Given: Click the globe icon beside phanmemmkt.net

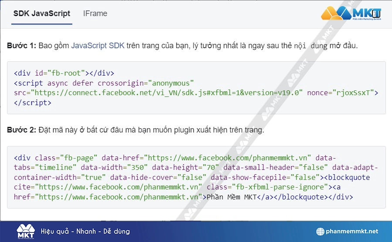Looking at the screenshot, I should [x=320, y=232].
